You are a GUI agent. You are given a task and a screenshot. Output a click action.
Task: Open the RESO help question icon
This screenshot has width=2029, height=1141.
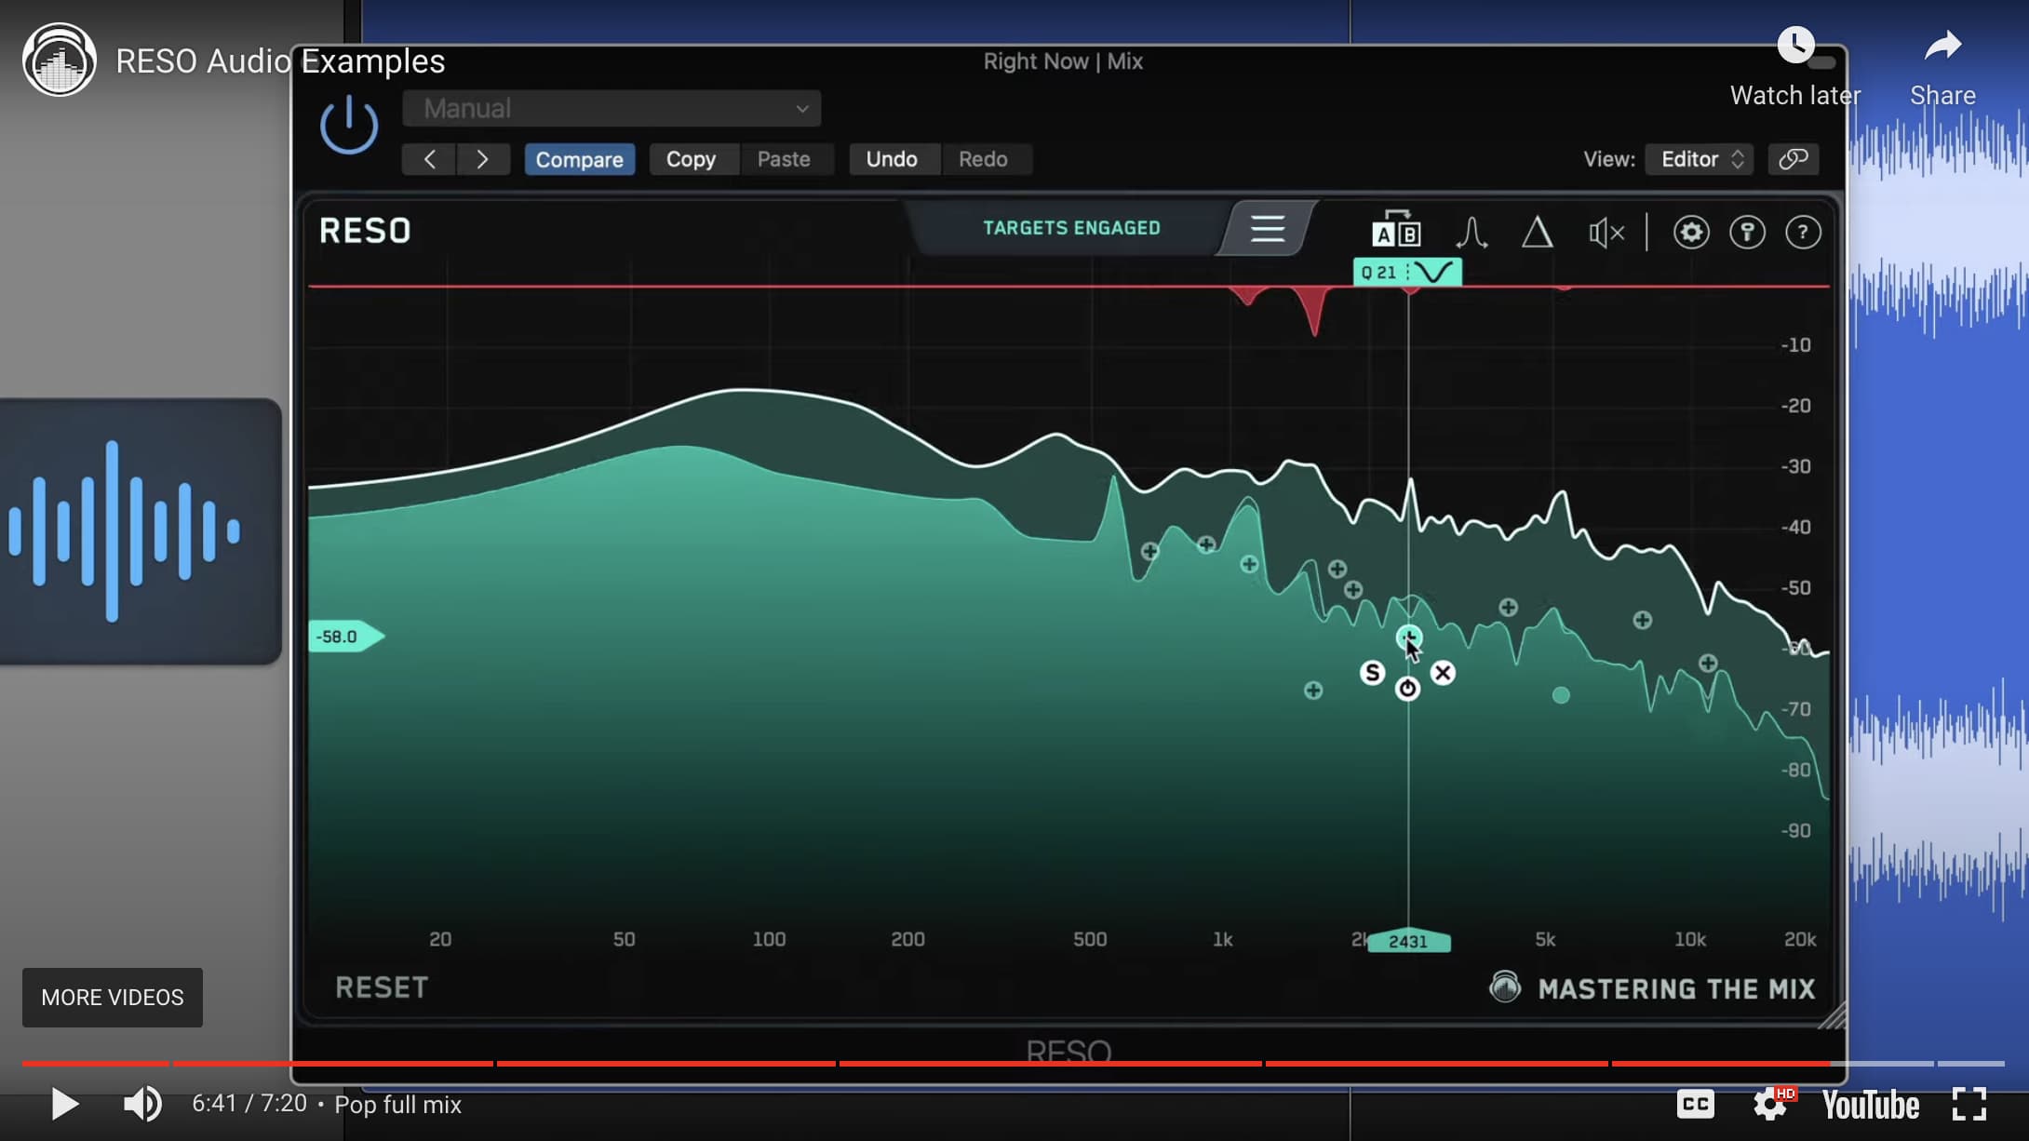point(1803,232)
